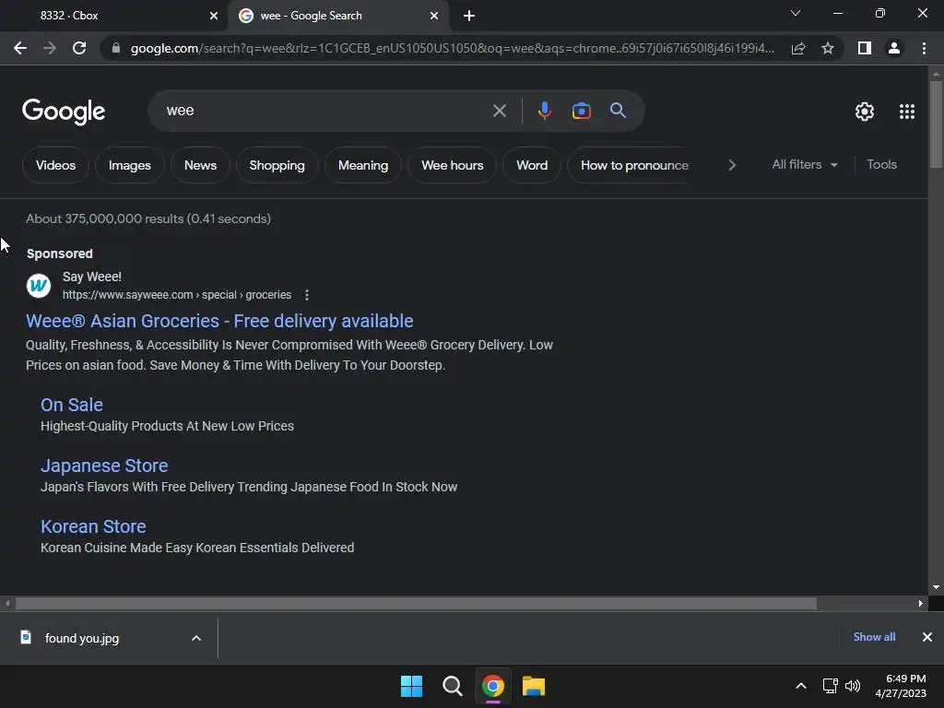Image resolution: width=944 pixels, height=708 pixels.
Task: Click the scroll down arrow
Action: coord(936,587)
